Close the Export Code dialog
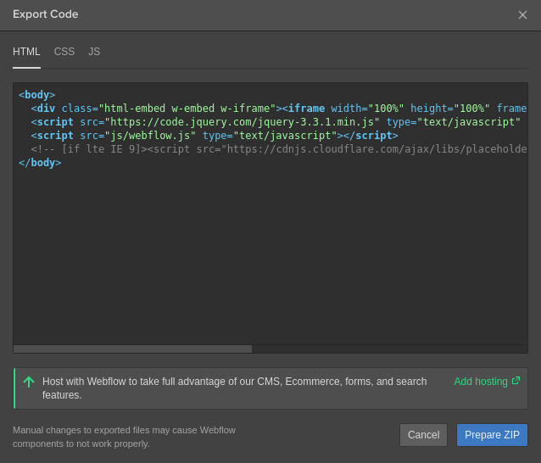This screenshot has height=463, width=541. point(522,15)
